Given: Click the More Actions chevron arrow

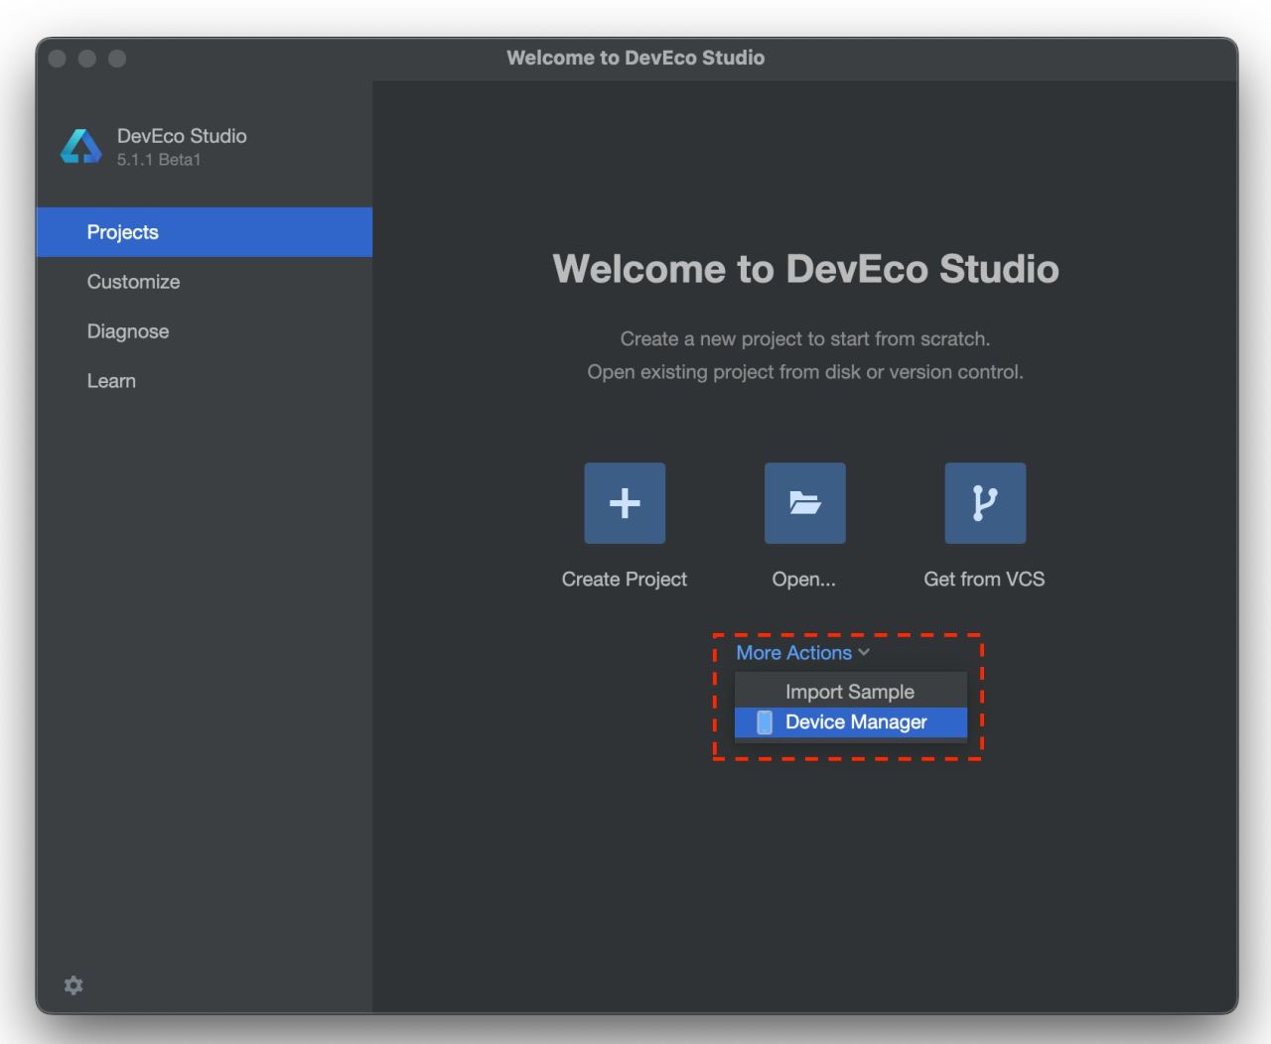Looking at the screenshot, I should pos(864,653).
